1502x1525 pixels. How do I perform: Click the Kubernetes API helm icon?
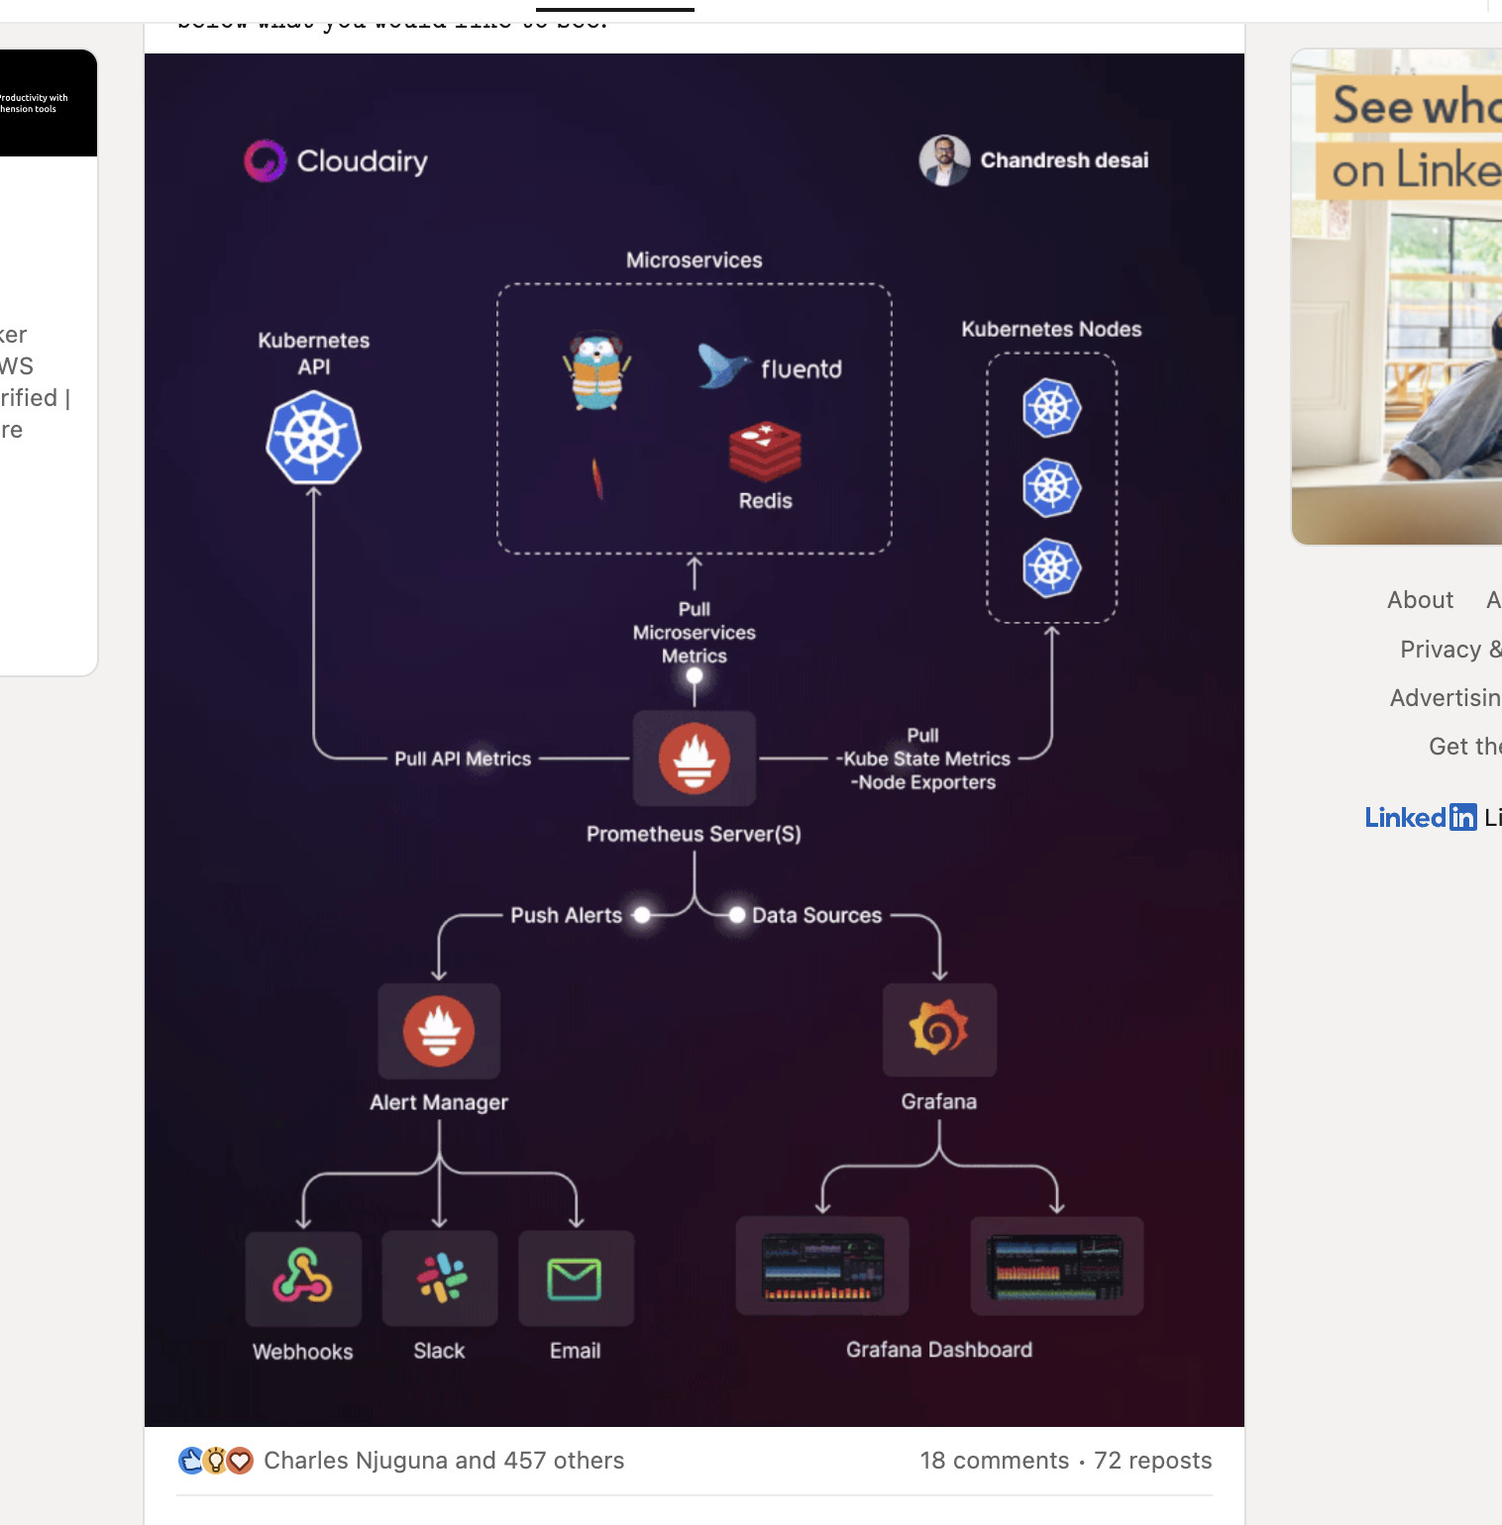(314, 438)
